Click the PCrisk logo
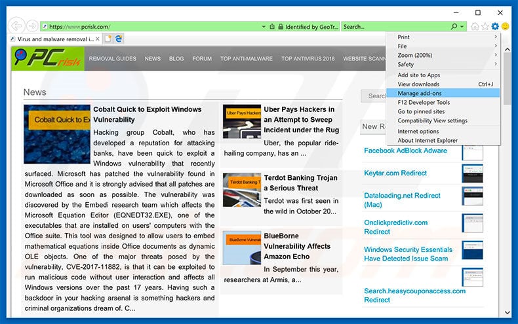This screenshot has height=324, width=518. pos(48,58)
